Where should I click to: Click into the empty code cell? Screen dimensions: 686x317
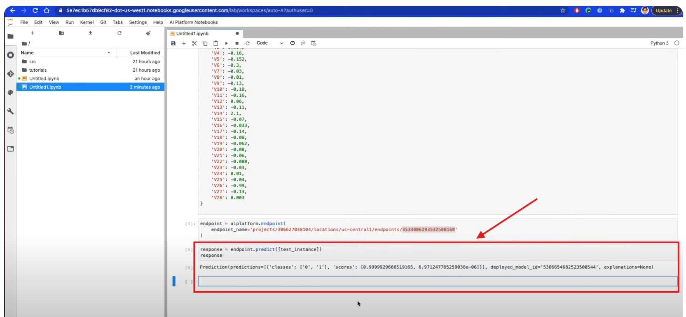[437, 281]
